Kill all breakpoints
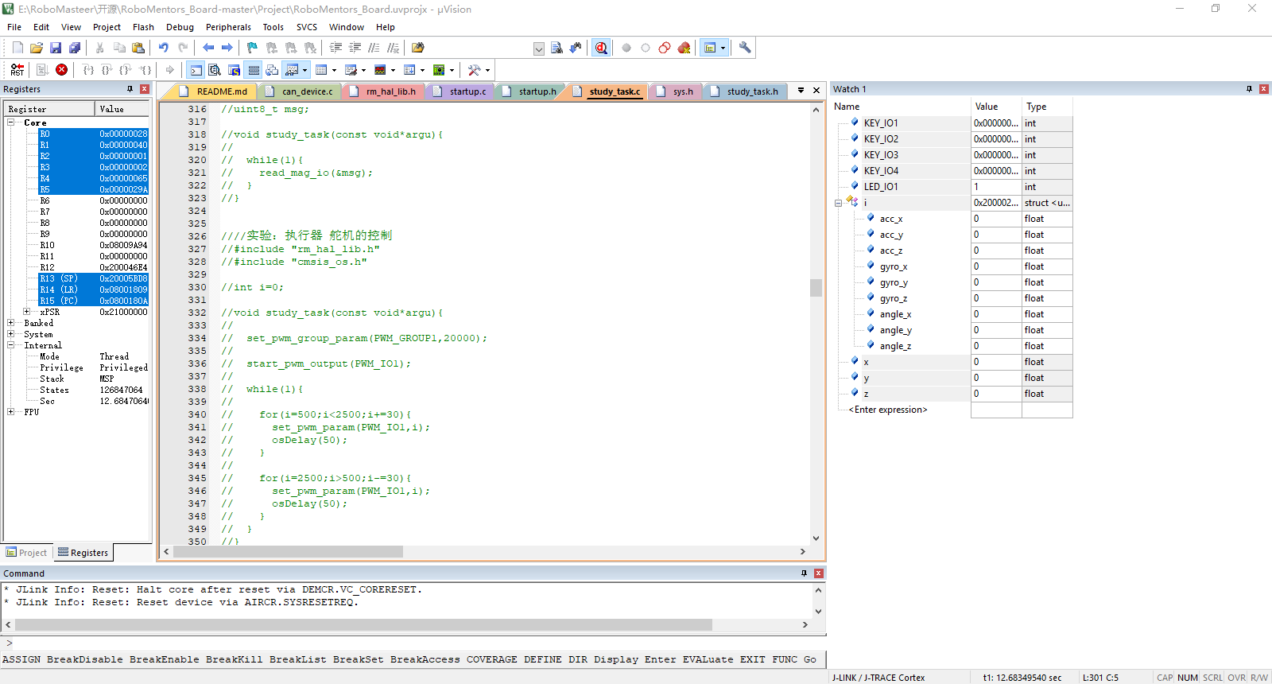The width and height of the screenshot is (1272, 684). point(684,48)
